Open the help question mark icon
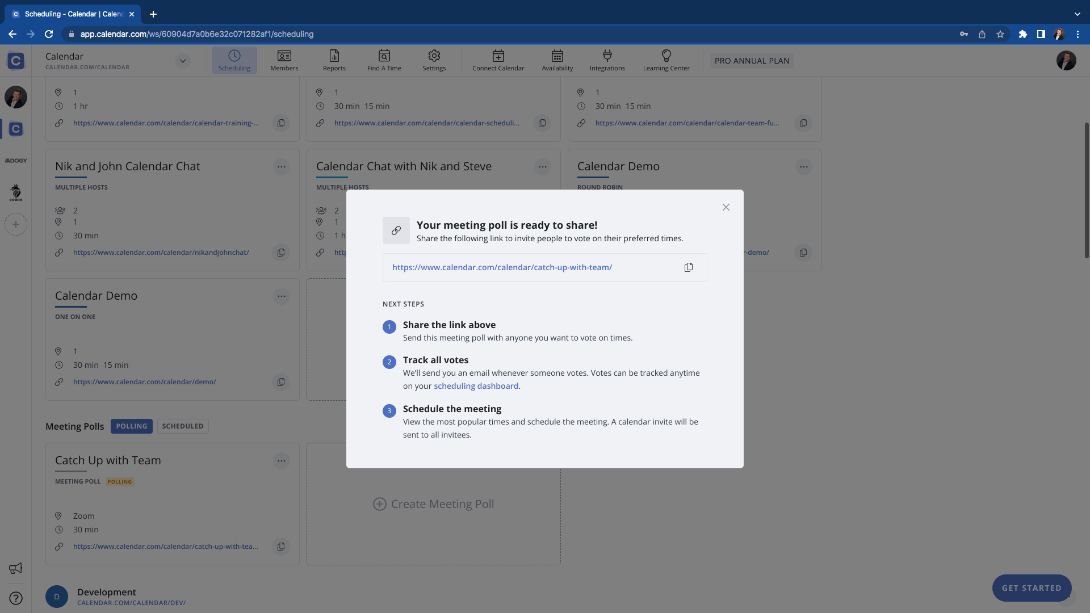This screenshot has width=1090, height=613. [x=16, y=598]
